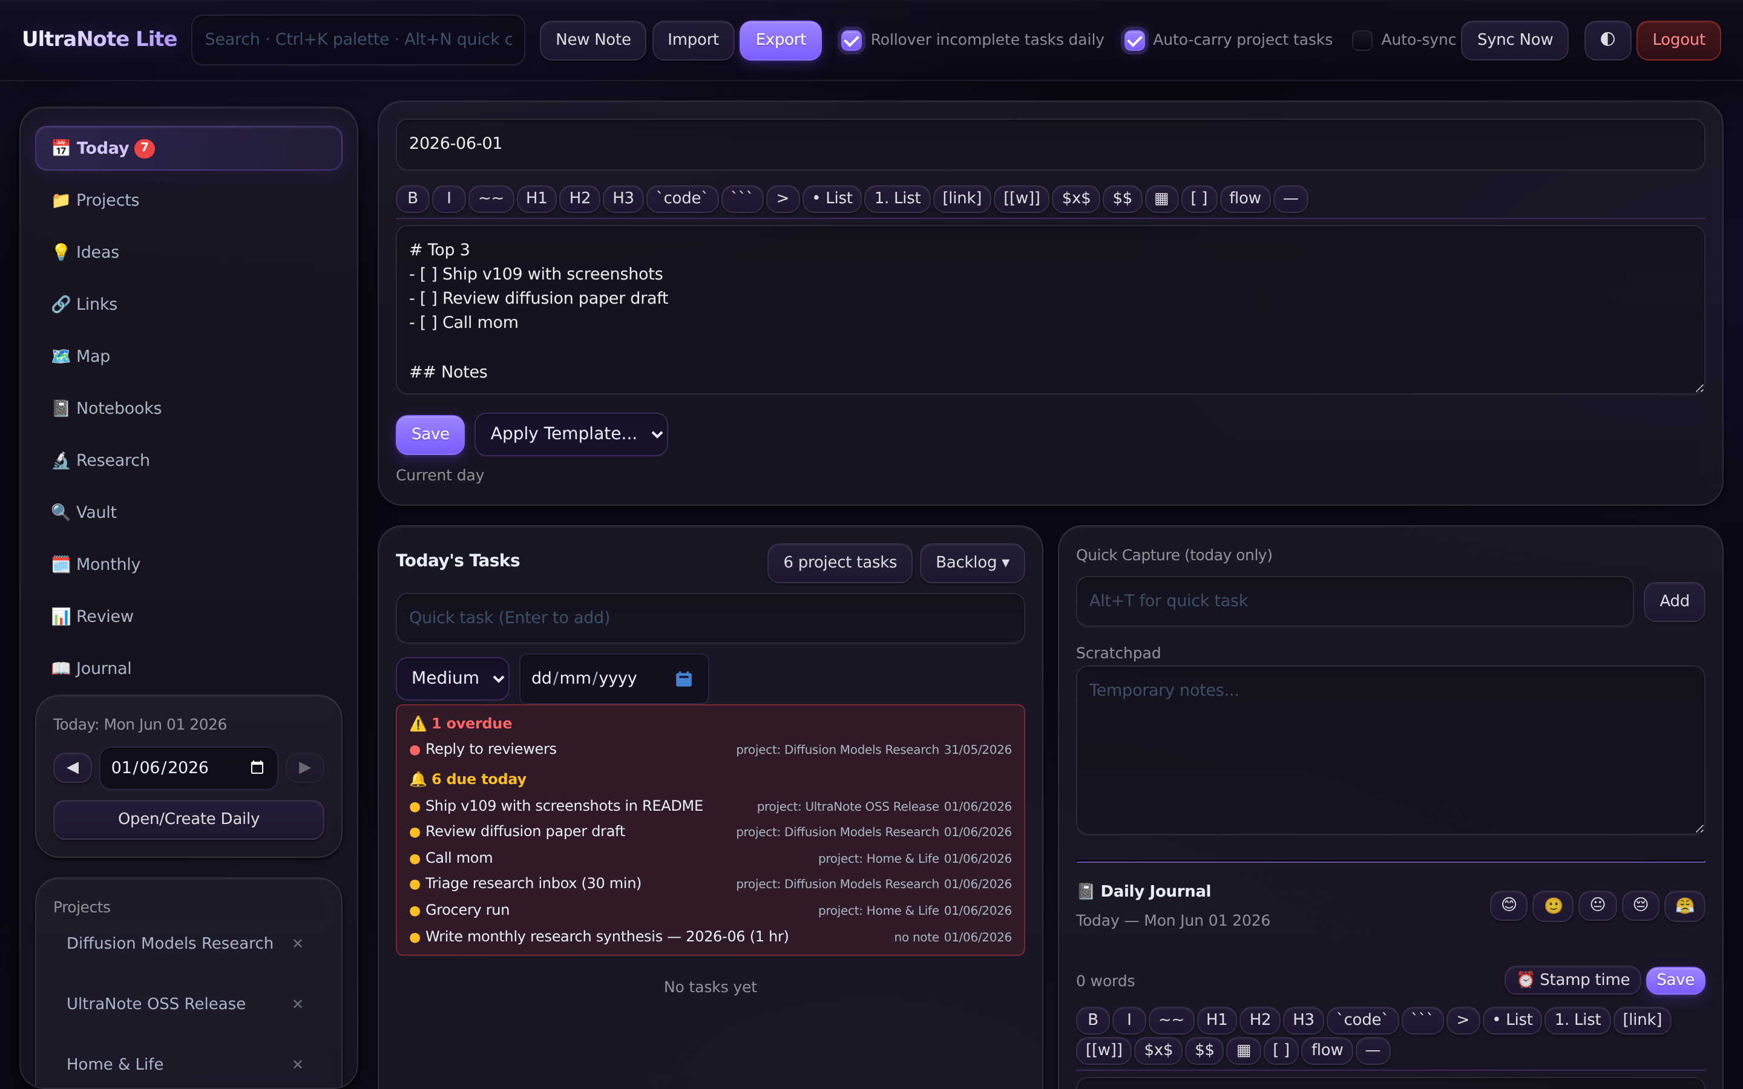
Task: Open Journal in sidebar
Action: tap(189, 669)
